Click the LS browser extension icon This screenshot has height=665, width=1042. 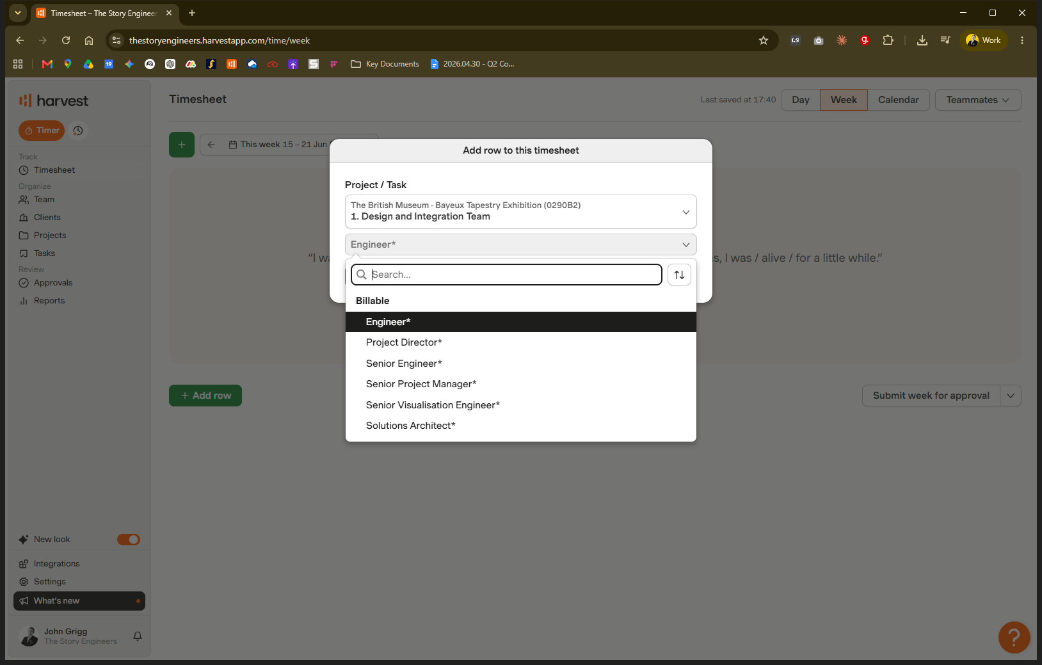796,40
